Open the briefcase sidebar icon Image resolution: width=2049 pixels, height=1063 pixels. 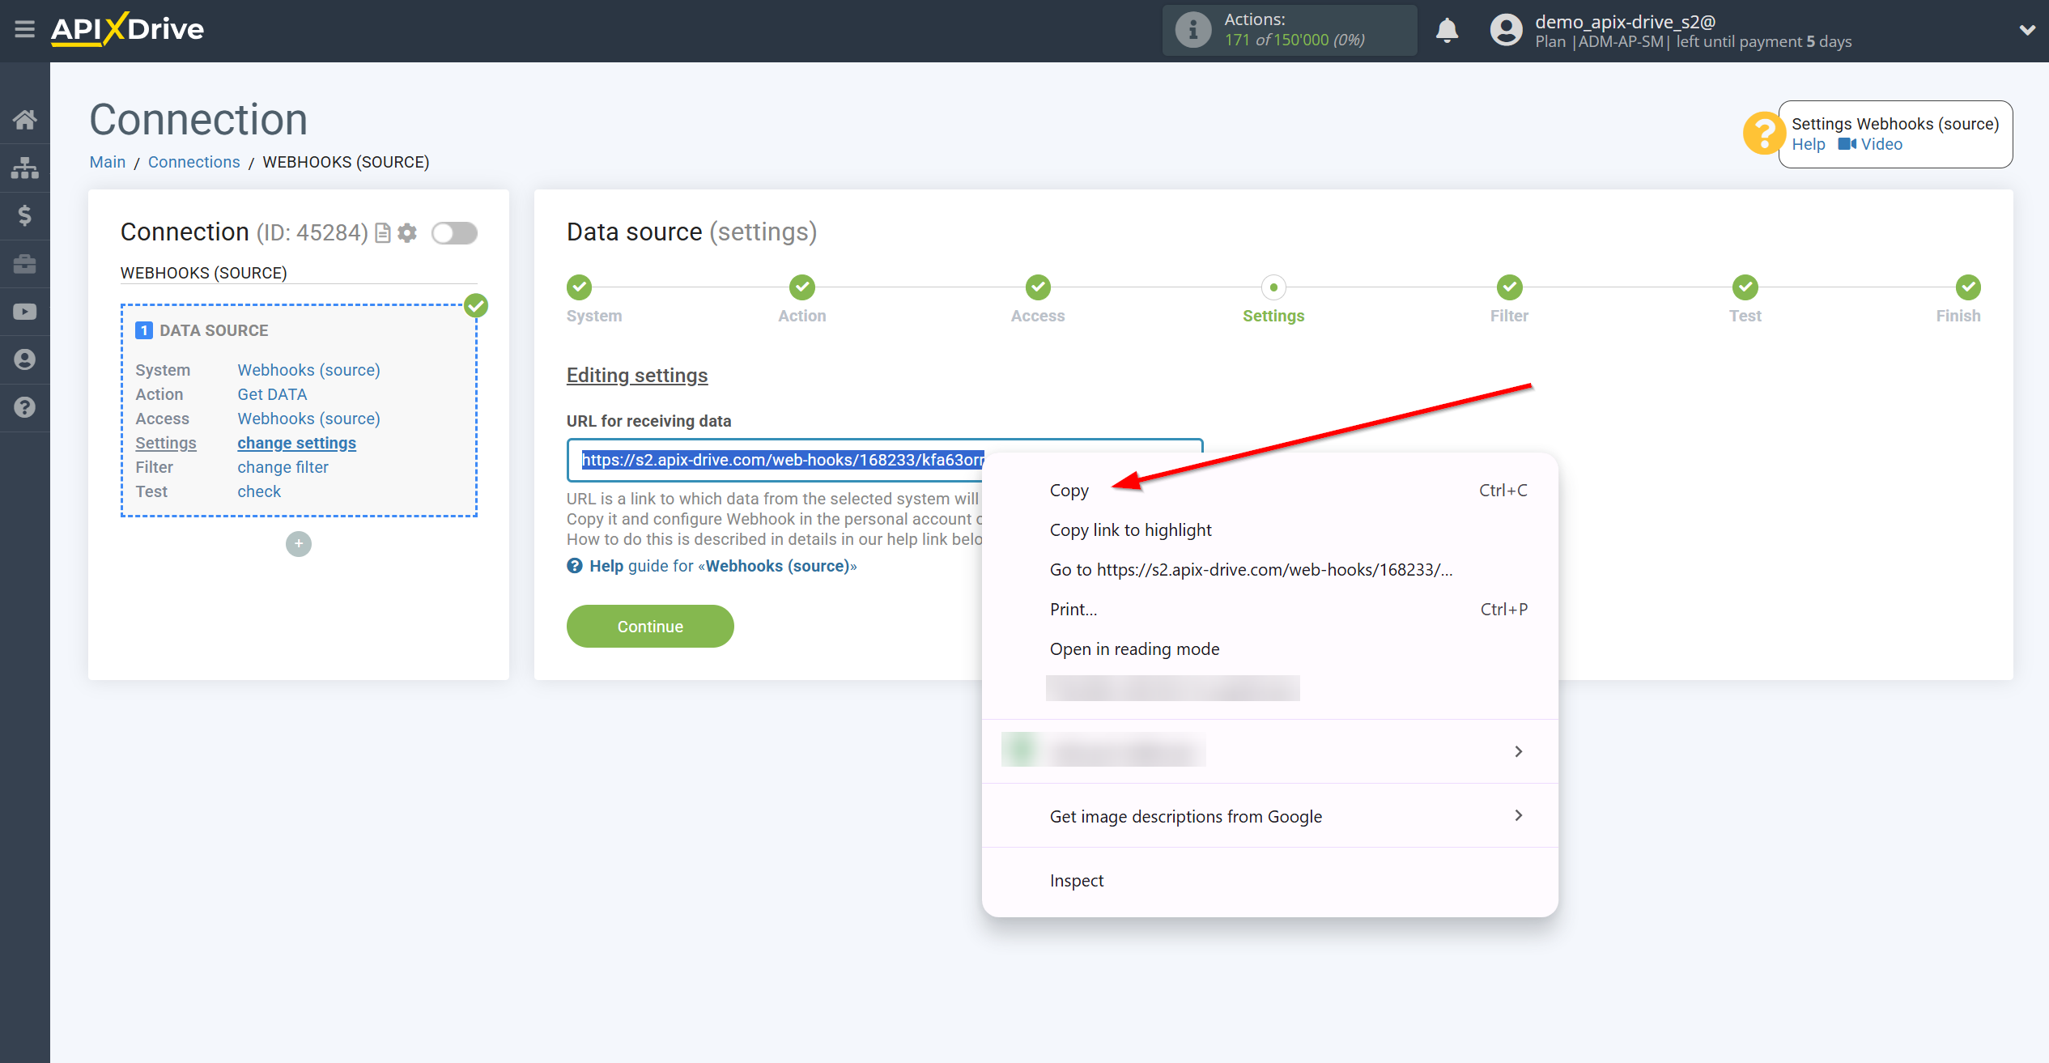[x=25, y=263]
